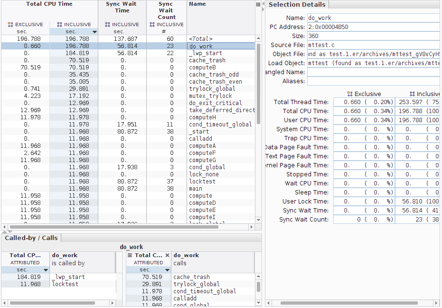Open the column chooser icon beside Name header
This screenshot has height=308, width=442.
[x=258, y=4]
